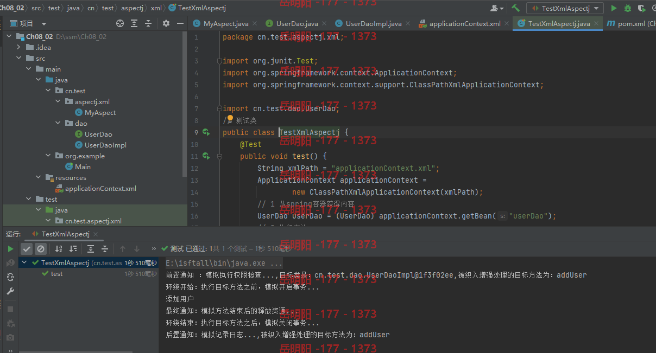The height and width of the screenshot is (353, 656).
Task: Collapse the Ch08_02 project root
Action: click(x=9, y=36)
